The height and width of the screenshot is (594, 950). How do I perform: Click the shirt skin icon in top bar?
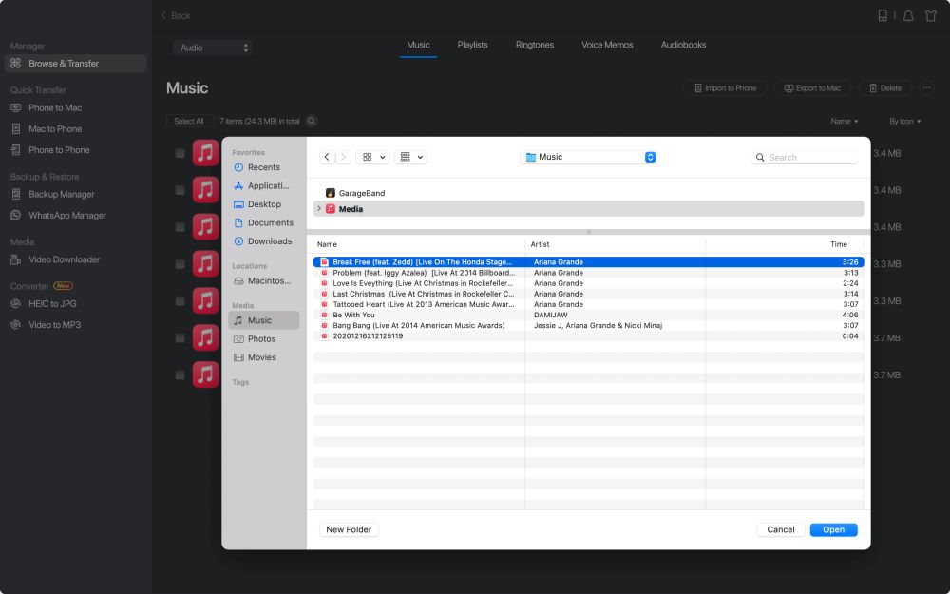point(933,16)
